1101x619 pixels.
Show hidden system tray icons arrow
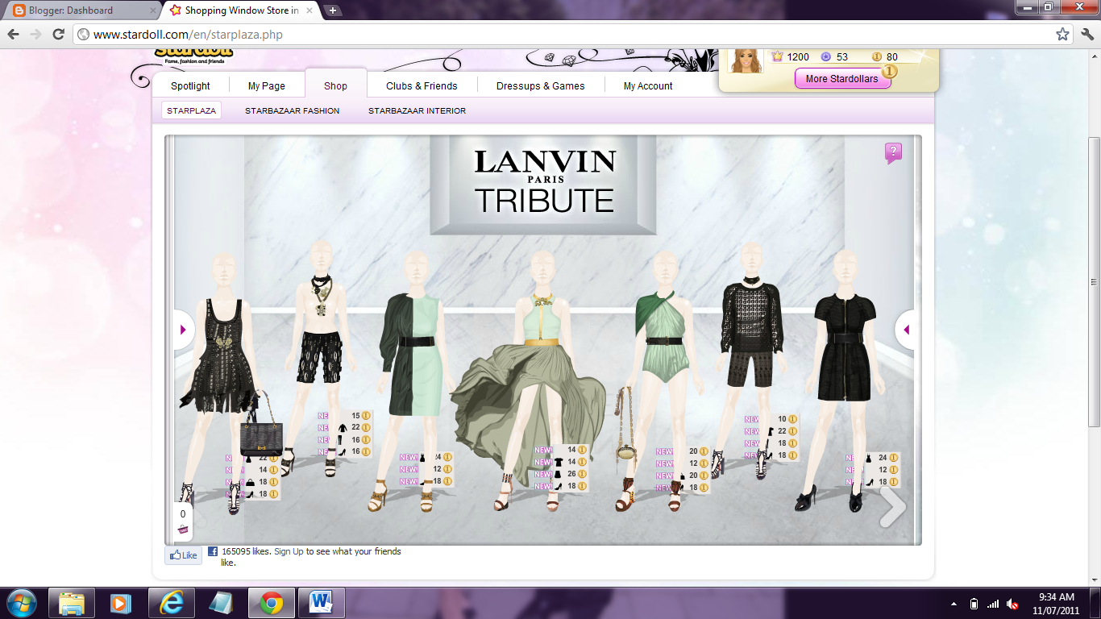coord(954,604)
